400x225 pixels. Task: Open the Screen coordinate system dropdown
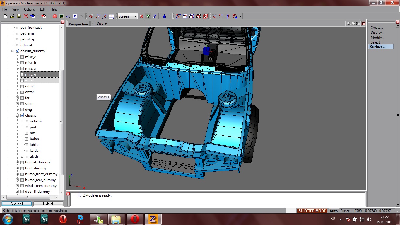(x=135, y=16)
